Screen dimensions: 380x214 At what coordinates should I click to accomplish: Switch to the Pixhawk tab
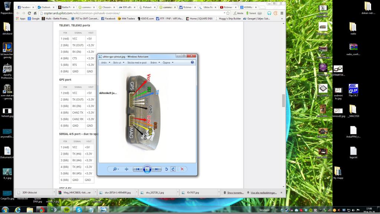pyautogui.click(x=147, y=7)
